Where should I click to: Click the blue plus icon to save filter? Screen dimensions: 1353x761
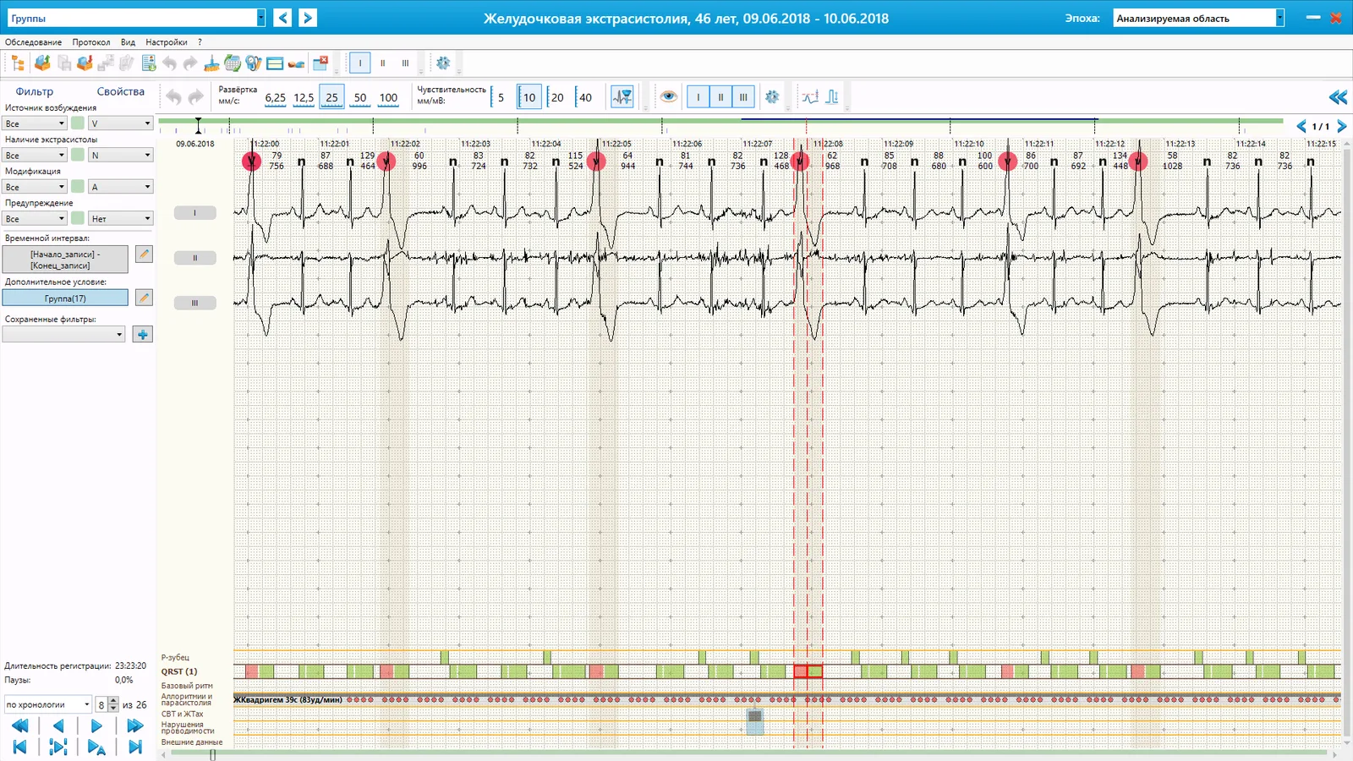click(x=143, y=335)
